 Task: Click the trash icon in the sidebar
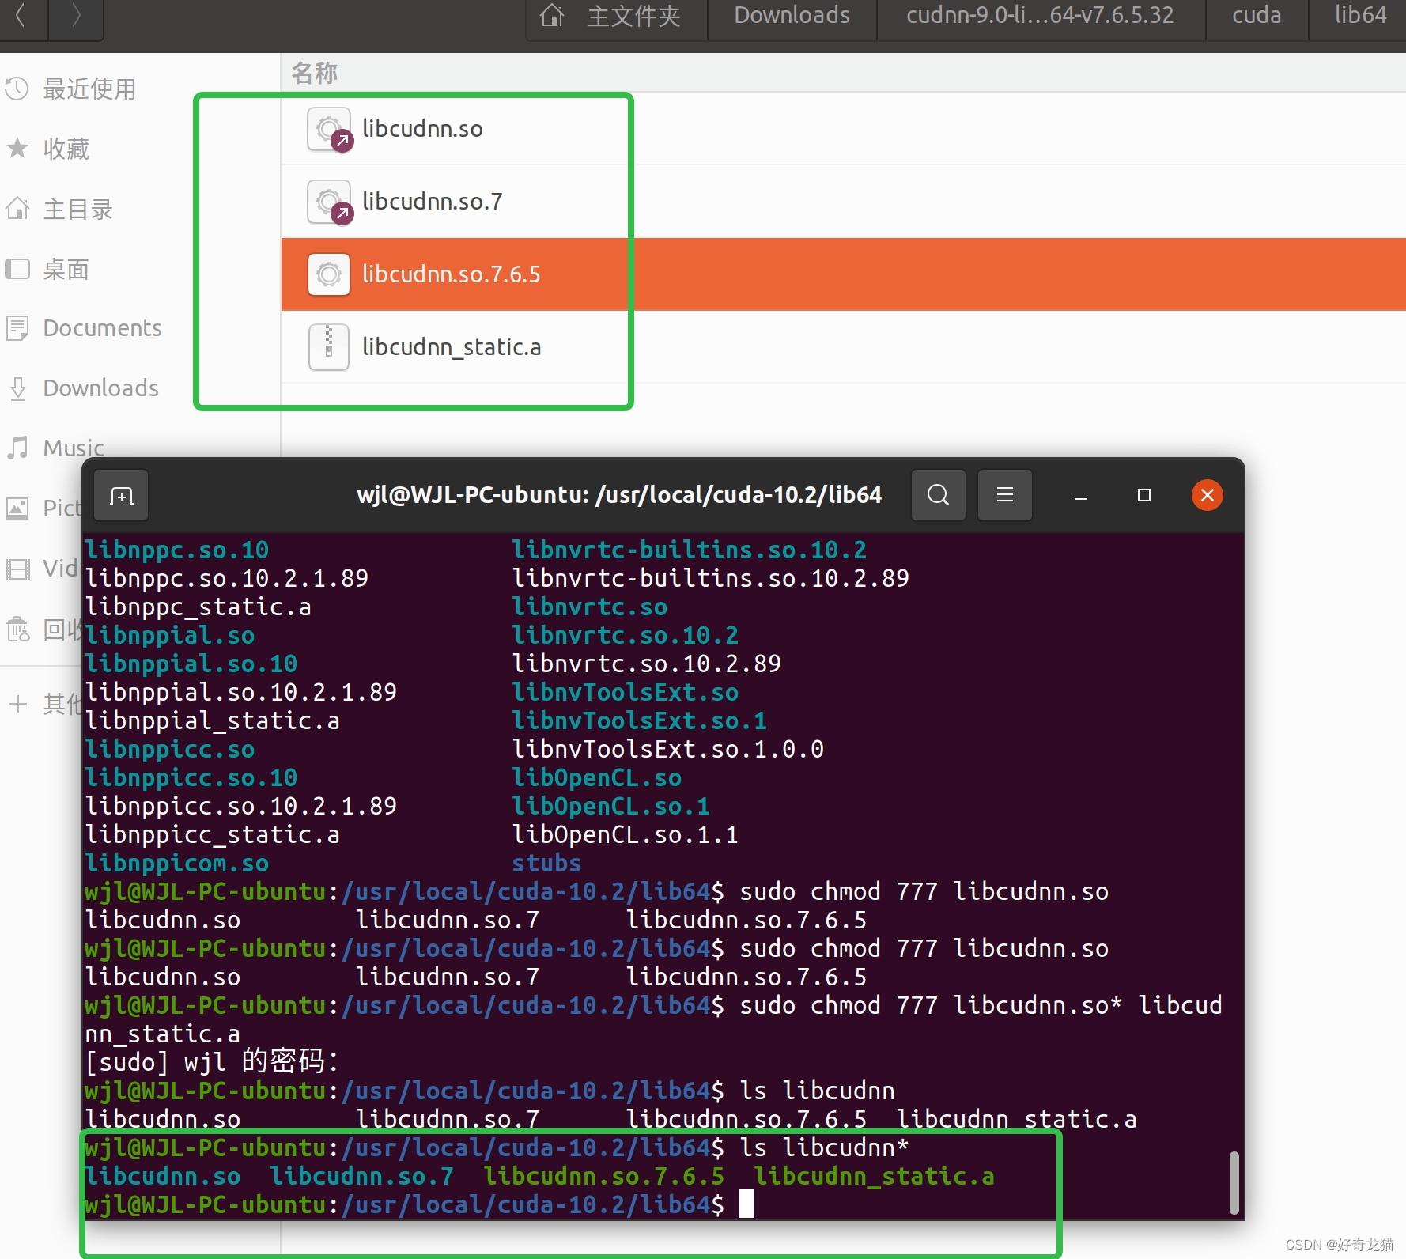(x=17, y=629)
